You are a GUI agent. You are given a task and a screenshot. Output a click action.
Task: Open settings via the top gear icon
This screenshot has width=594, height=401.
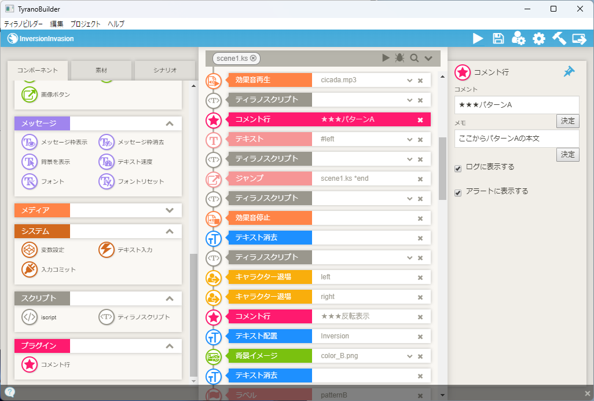pyautogui.click(x=539, y=39)
